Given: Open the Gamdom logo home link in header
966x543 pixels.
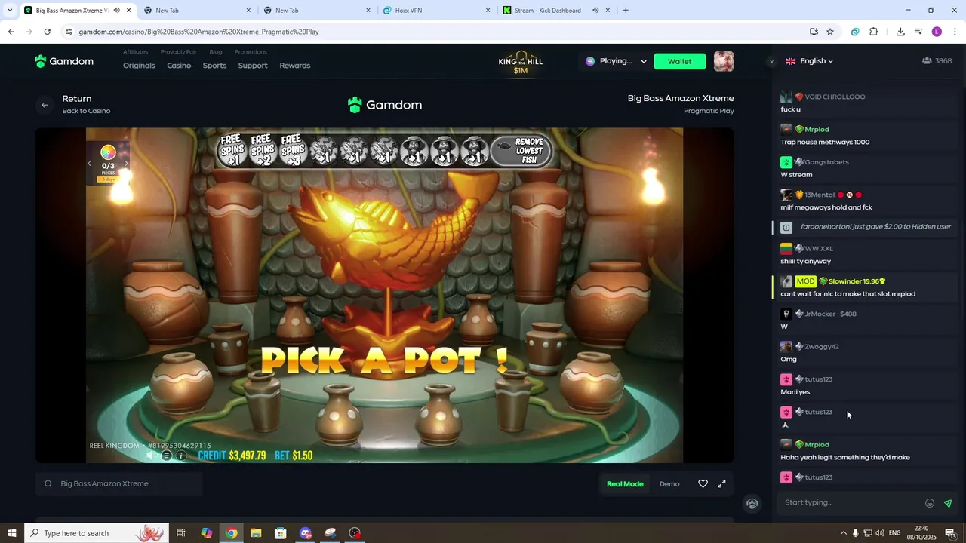Looking at the screenshot, I should coord(64,61).
